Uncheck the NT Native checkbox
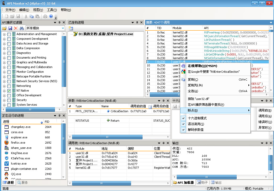274x191 pixels. click(9, 91)
